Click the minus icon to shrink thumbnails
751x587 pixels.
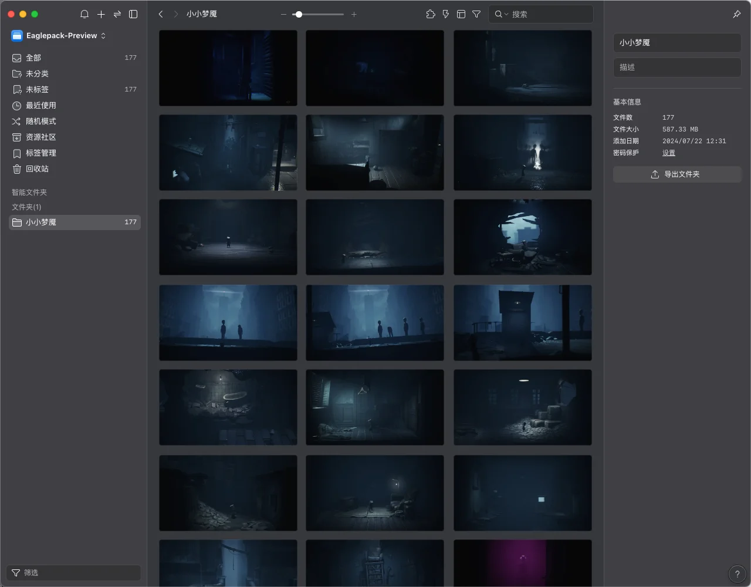(x=284, y=14)
